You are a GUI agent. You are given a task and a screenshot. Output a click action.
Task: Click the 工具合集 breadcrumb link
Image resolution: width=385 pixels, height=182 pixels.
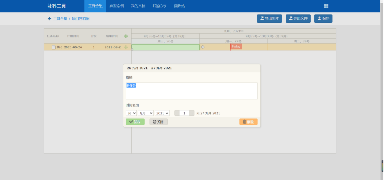point(61,18)
